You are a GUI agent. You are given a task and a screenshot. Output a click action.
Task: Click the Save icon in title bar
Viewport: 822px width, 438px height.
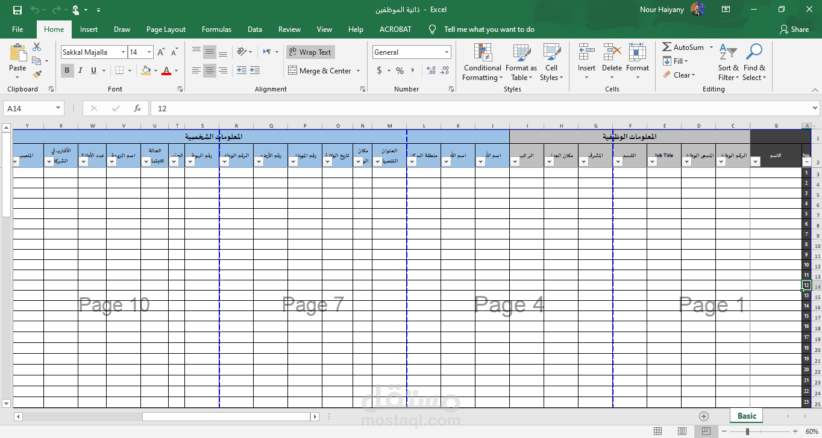pos(17,10)
